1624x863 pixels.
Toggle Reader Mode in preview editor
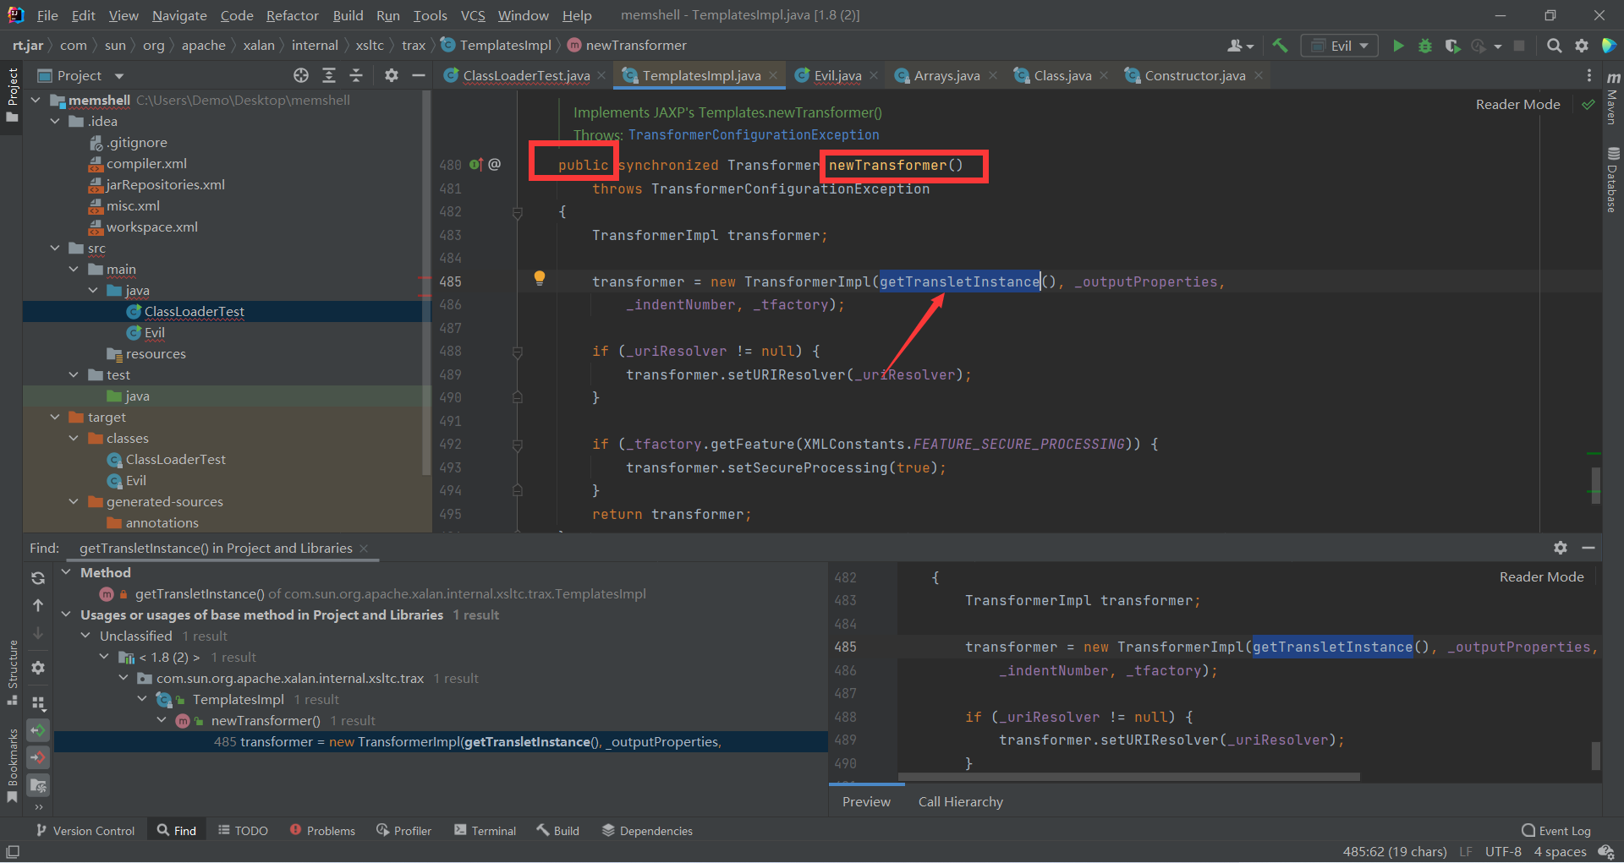[1541, 576]
